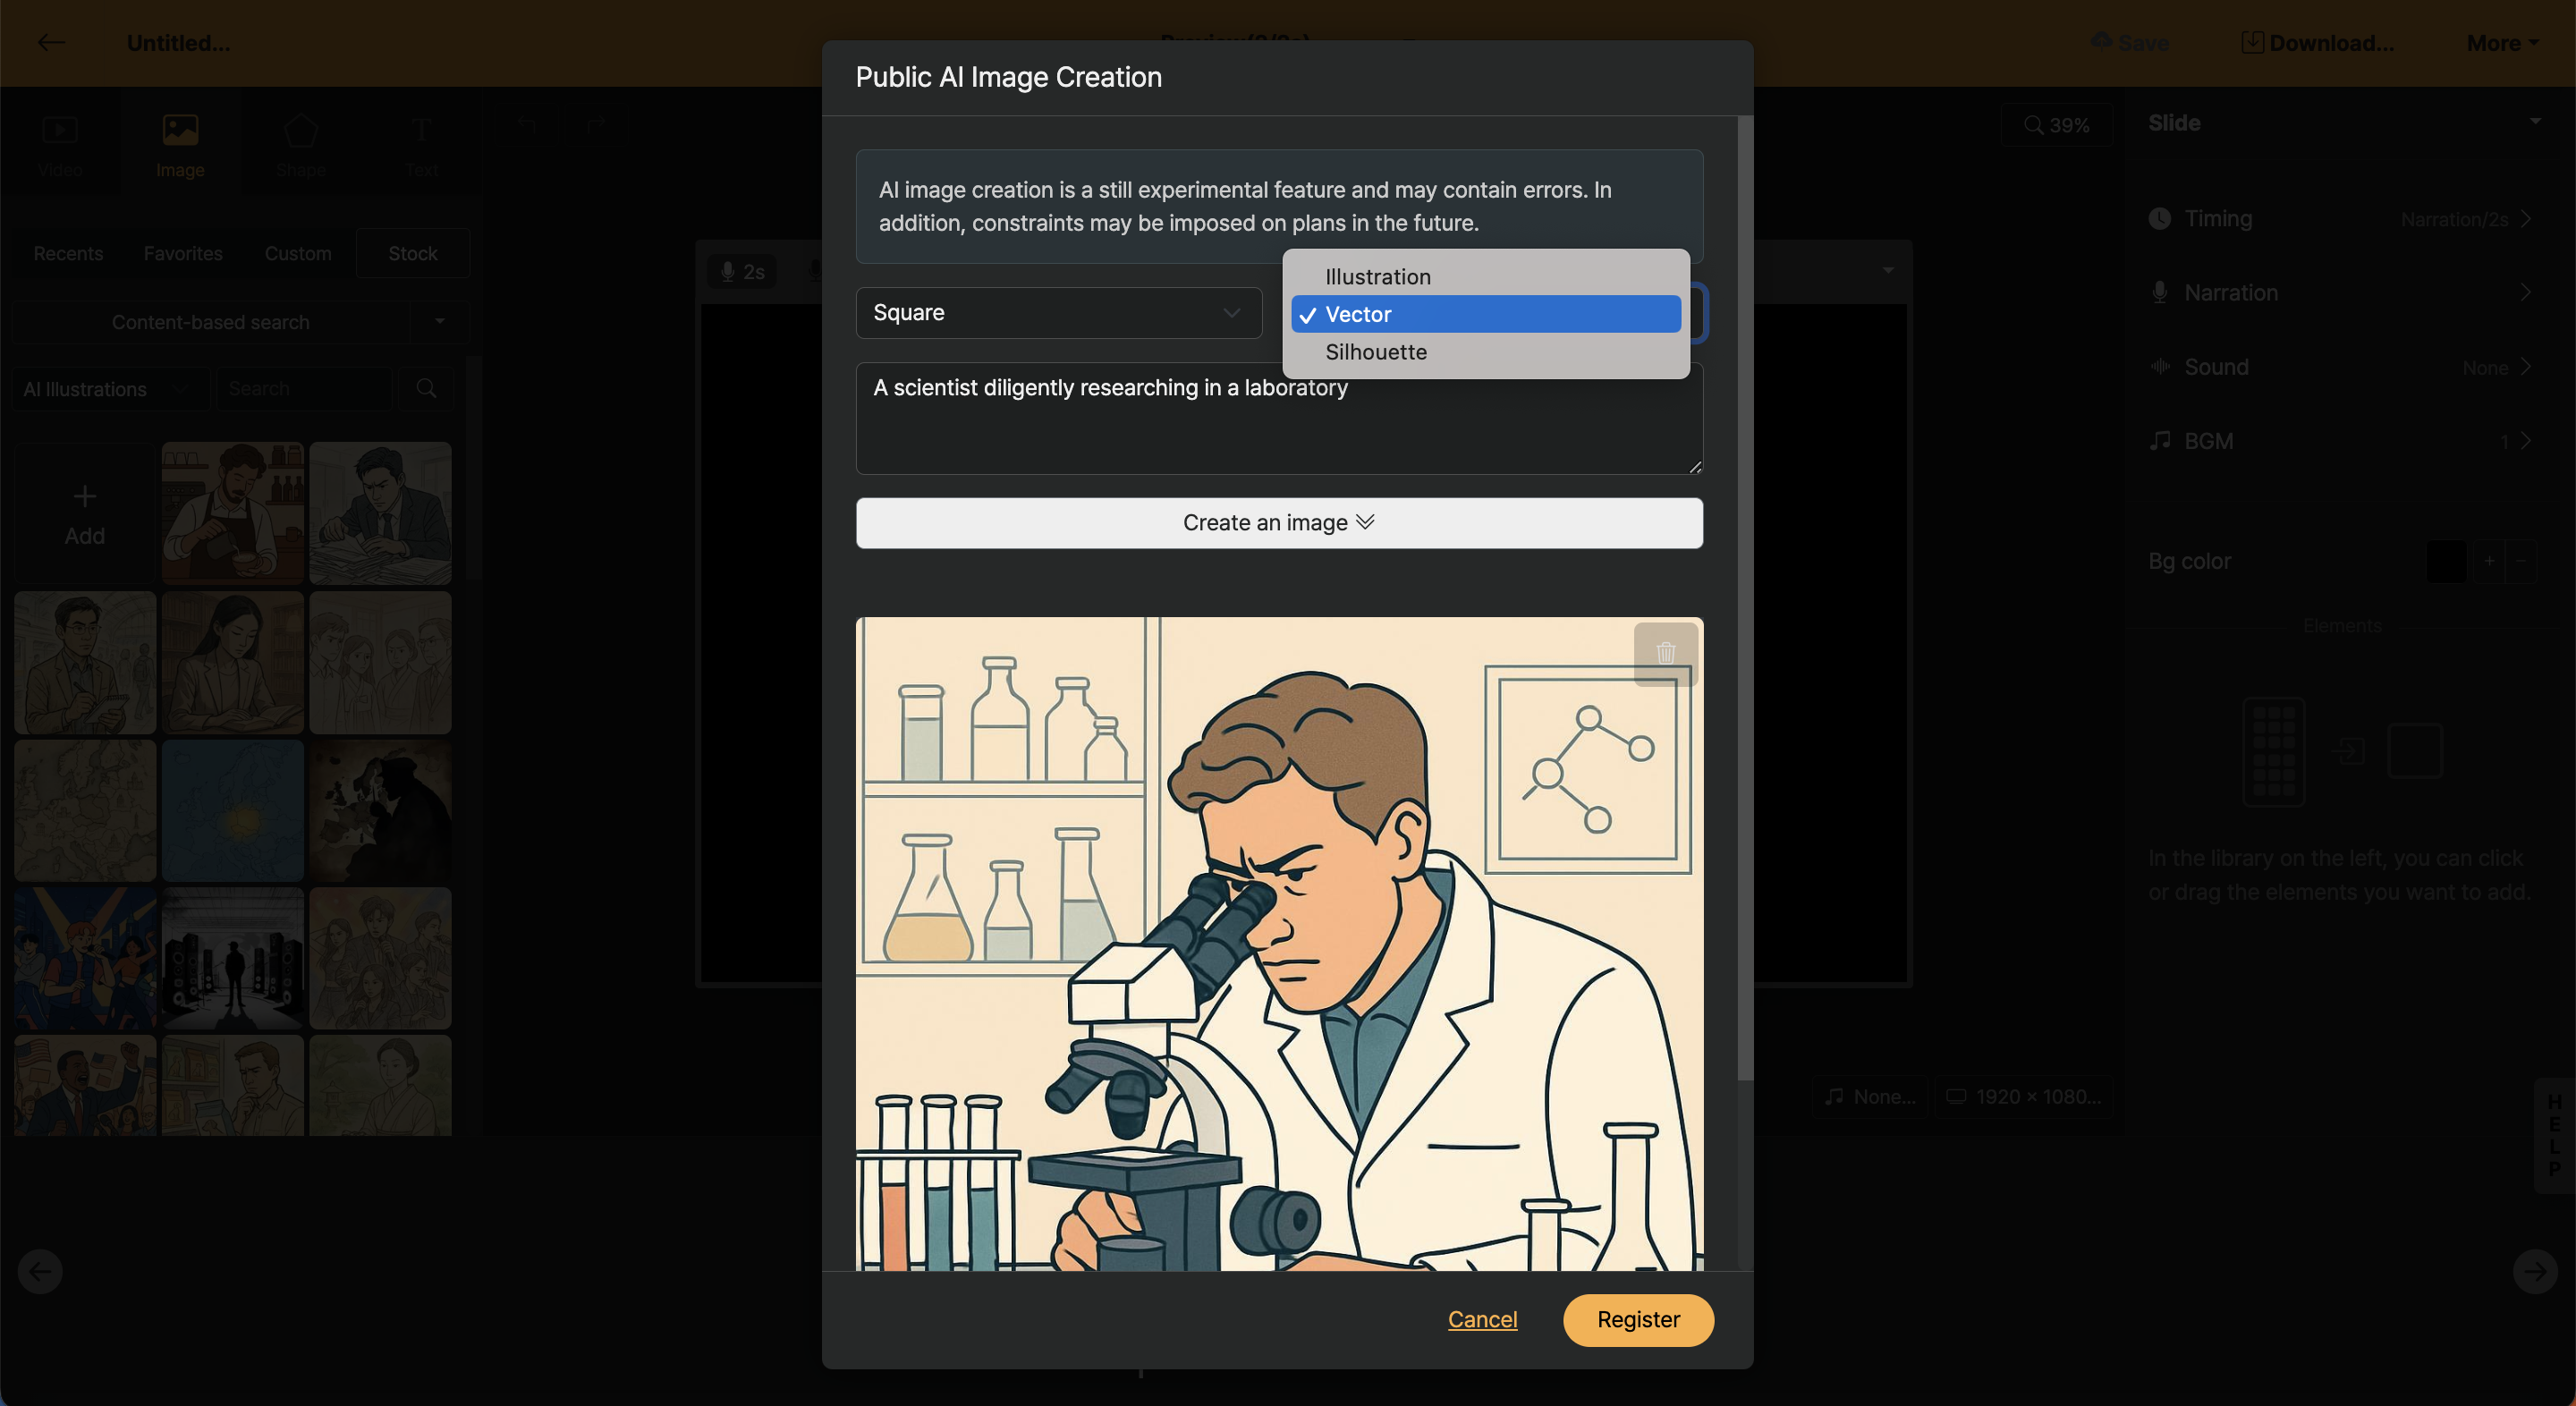
Task: Open the AI Illustrations category dropdown
Action: click(x=112, y=389)
